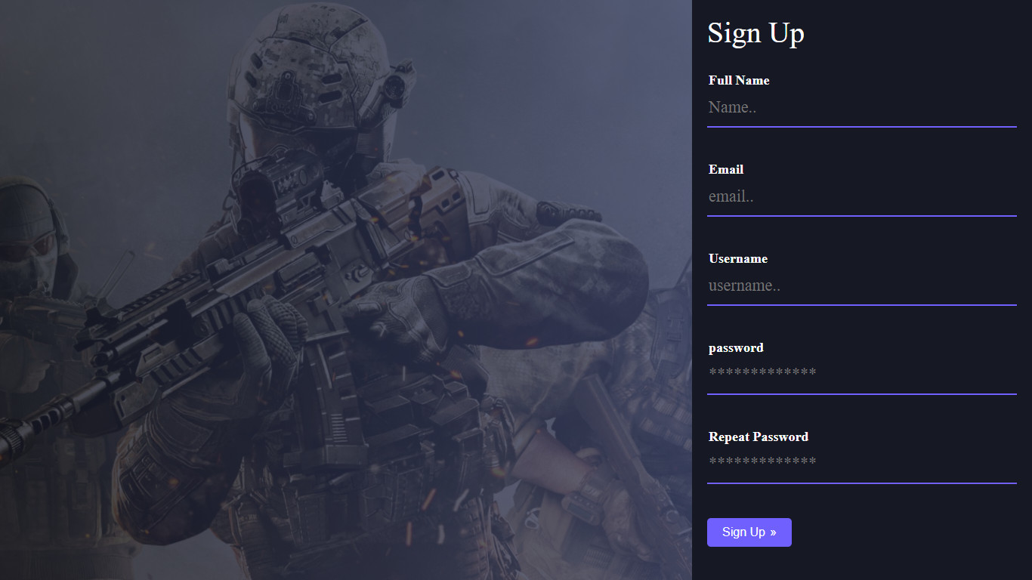
Task: Click the Full Name input field
Action: click(x=862, y=108)
